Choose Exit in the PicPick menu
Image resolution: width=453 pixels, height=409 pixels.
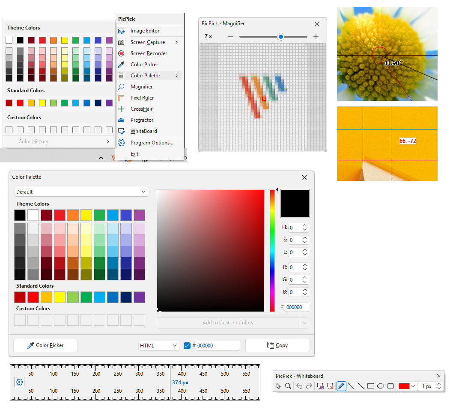pos(134,154)
